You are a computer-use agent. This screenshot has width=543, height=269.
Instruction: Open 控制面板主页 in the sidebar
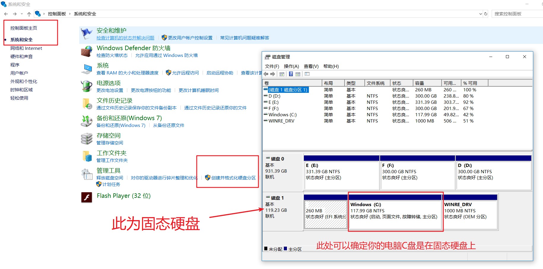coord(24,28)
